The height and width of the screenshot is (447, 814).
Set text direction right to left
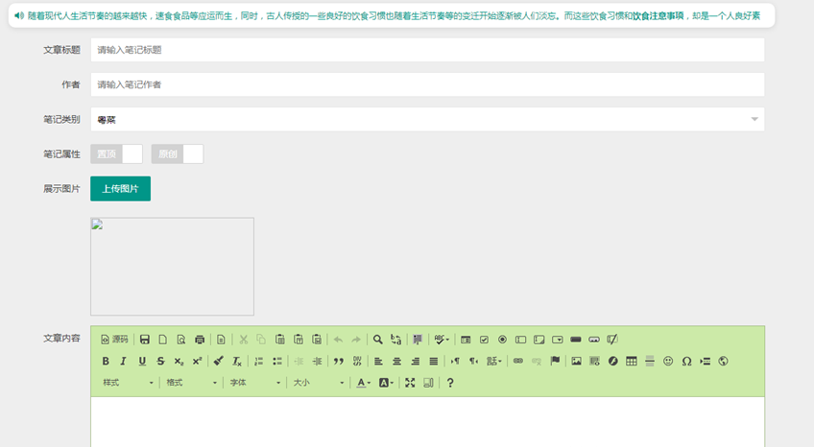[x=473, y=362]
